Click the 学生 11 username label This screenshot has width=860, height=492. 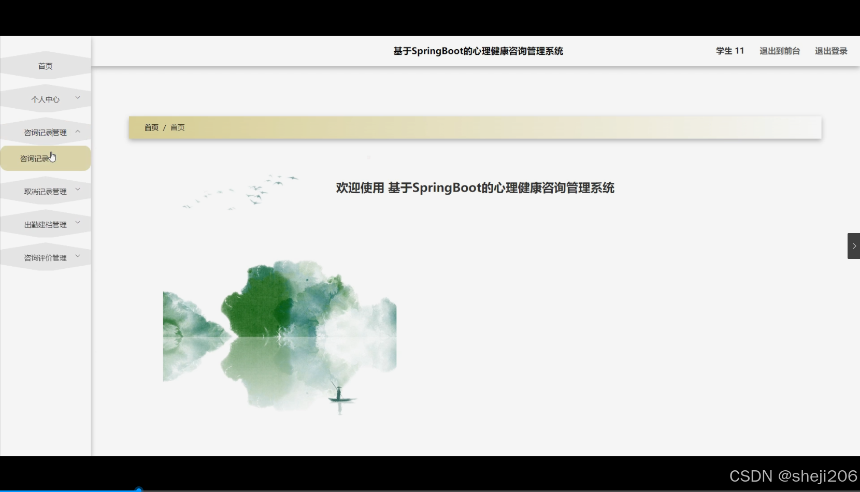(x=729, y=51)
